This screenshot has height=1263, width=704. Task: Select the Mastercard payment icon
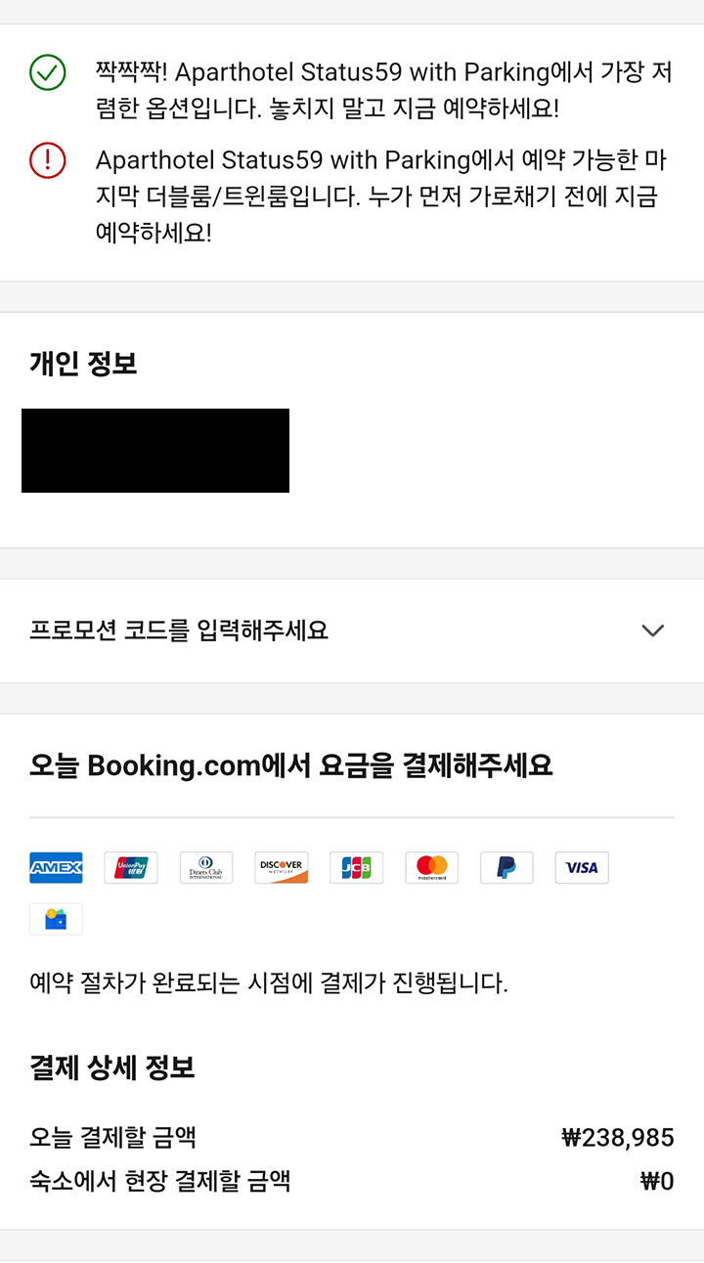431,867
